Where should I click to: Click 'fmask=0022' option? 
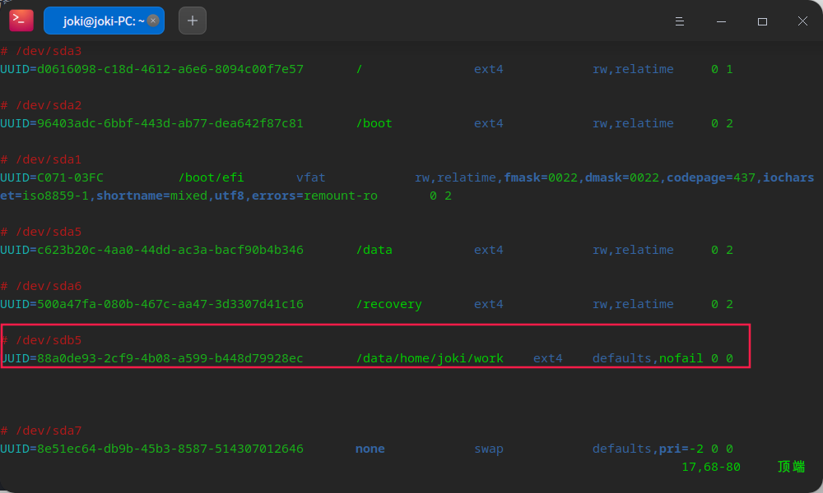541,177
